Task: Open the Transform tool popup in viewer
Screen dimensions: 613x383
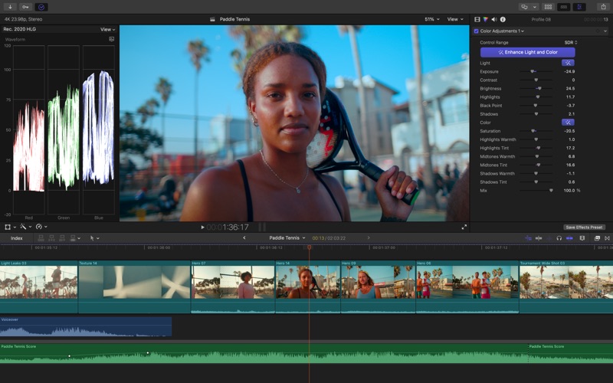Action: pos(10,227)
